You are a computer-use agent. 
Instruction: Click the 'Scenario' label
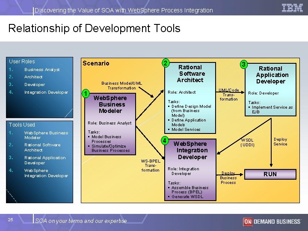click(96, 63)
